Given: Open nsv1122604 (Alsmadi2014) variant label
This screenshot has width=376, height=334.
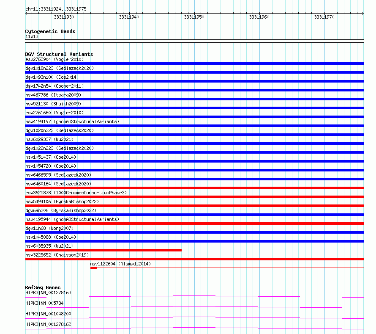Looking at the screenshot, I should (120, 264).
